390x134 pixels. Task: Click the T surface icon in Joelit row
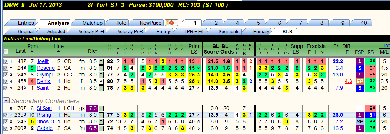click(x=101, y=61)
